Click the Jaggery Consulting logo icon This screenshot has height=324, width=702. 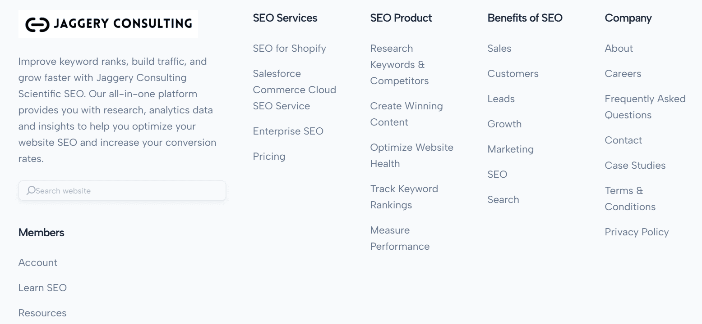[38, 24]
